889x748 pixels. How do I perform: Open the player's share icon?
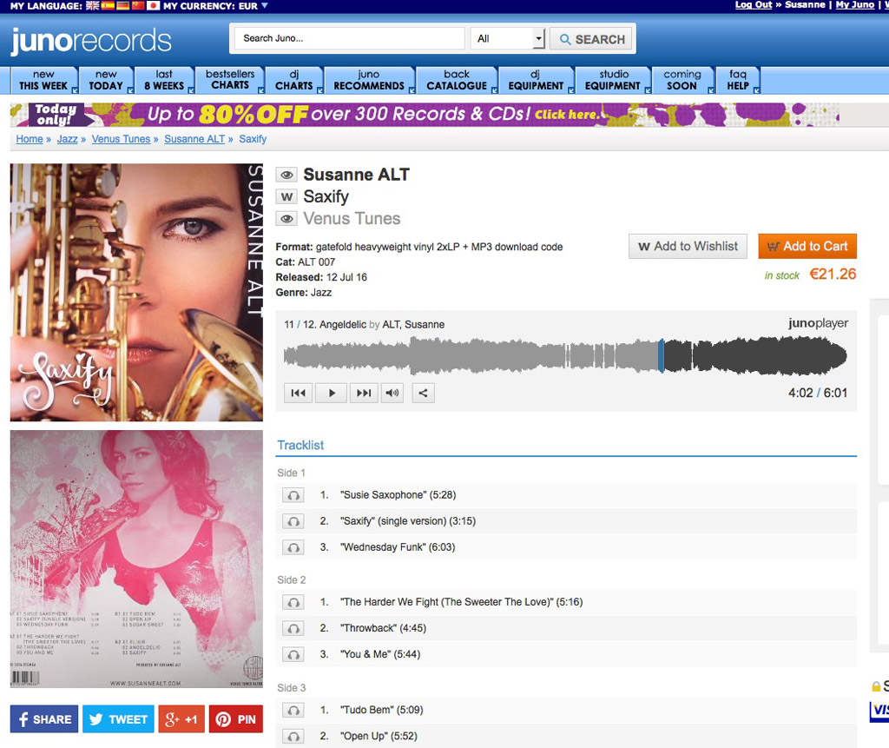[x=423, y=393]
